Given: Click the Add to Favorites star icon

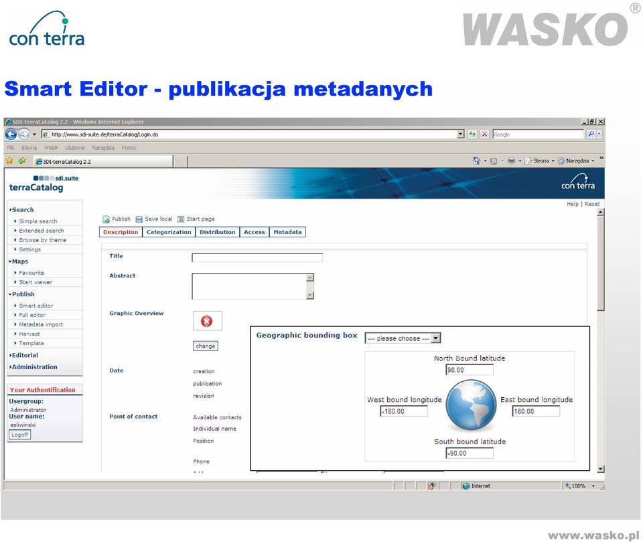Looking at the screenshot, I should pos(22,161).
